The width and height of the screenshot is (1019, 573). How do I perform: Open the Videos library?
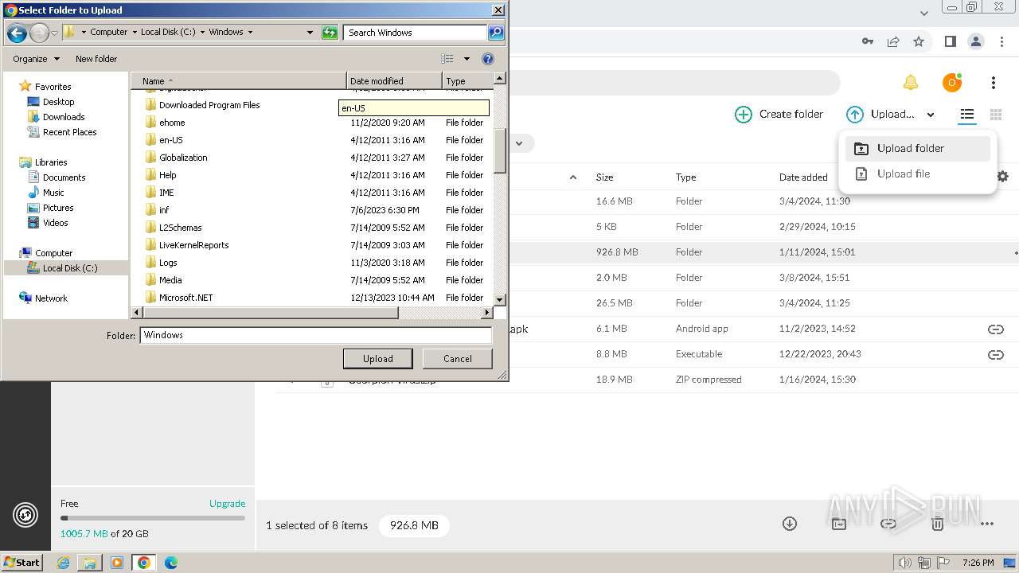[x=55, y=223]
